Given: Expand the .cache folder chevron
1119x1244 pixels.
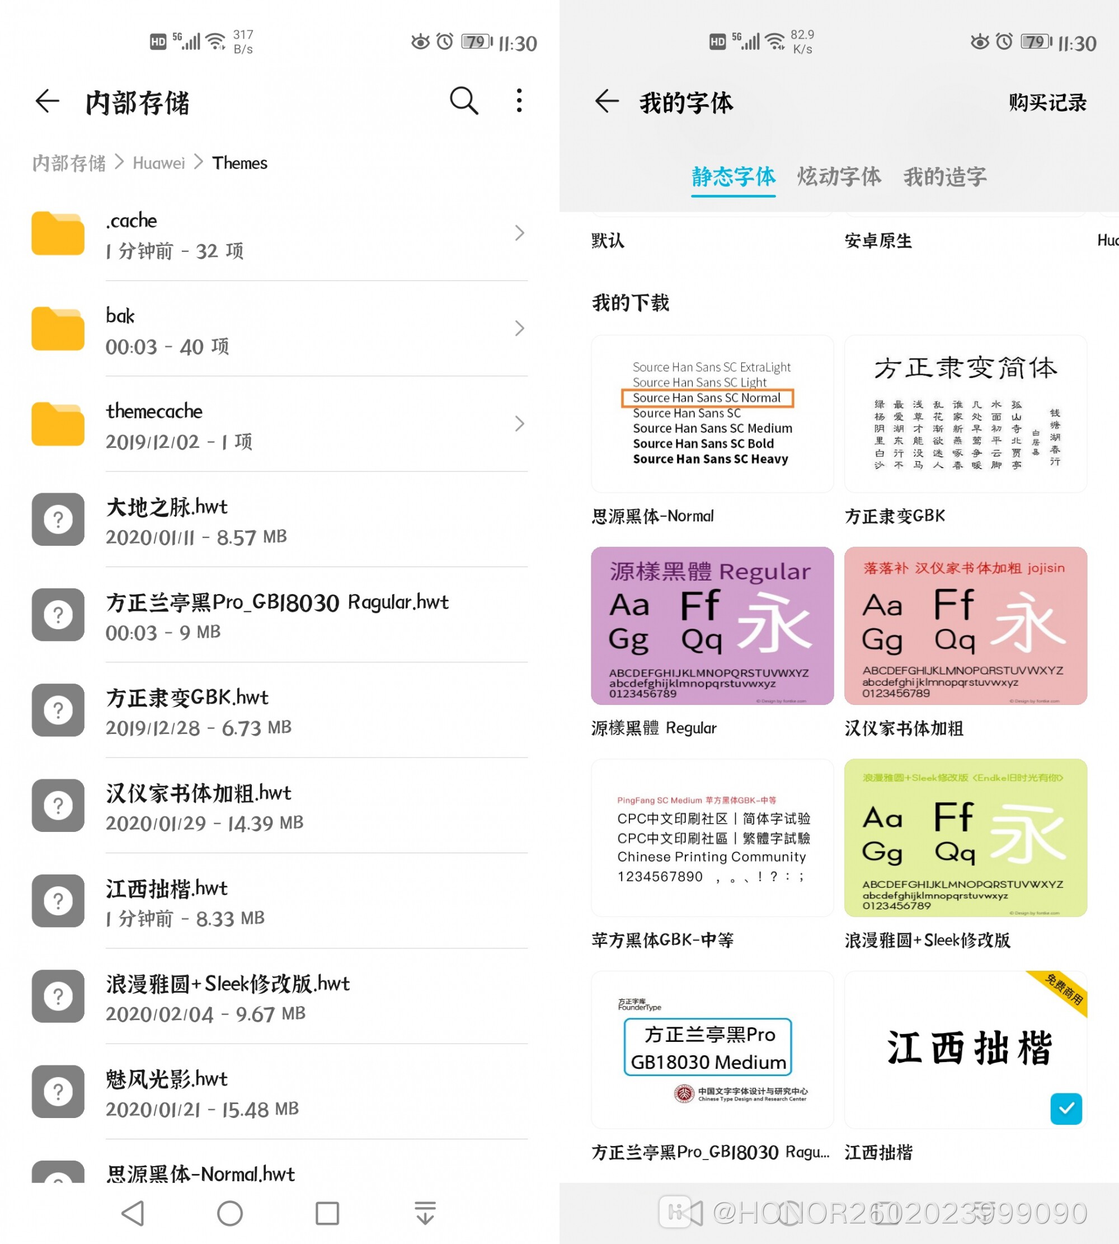Looking at the screenshot, I should [520, 233].
